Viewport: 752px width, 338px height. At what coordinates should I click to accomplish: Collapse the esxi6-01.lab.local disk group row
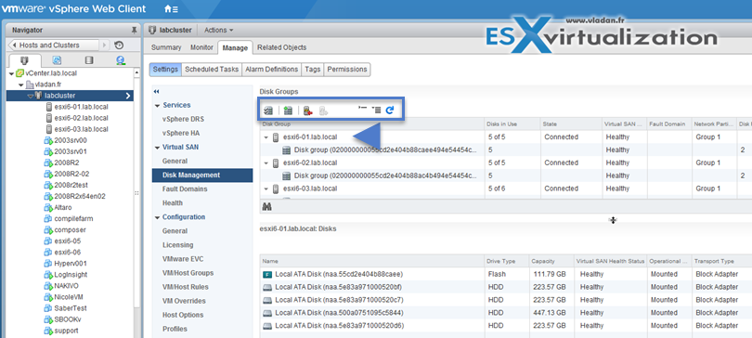point(266,137)
